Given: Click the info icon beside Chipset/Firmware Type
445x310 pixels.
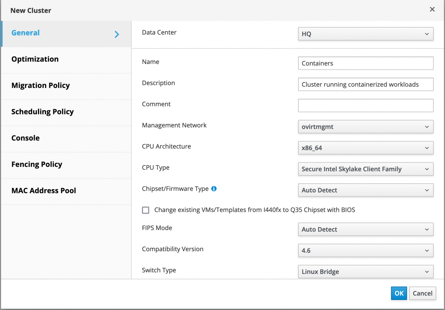Looking at the screenshot, I should point(214,188).
